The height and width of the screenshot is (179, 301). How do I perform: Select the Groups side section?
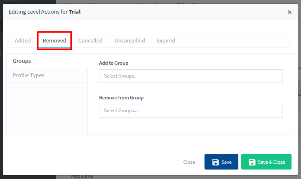click(x=47, y=61)
